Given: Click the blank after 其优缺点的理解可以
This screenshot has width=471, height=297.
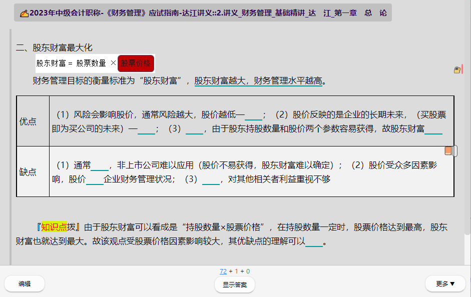Looking at the screenshot, I should click(x=314, y=241).
